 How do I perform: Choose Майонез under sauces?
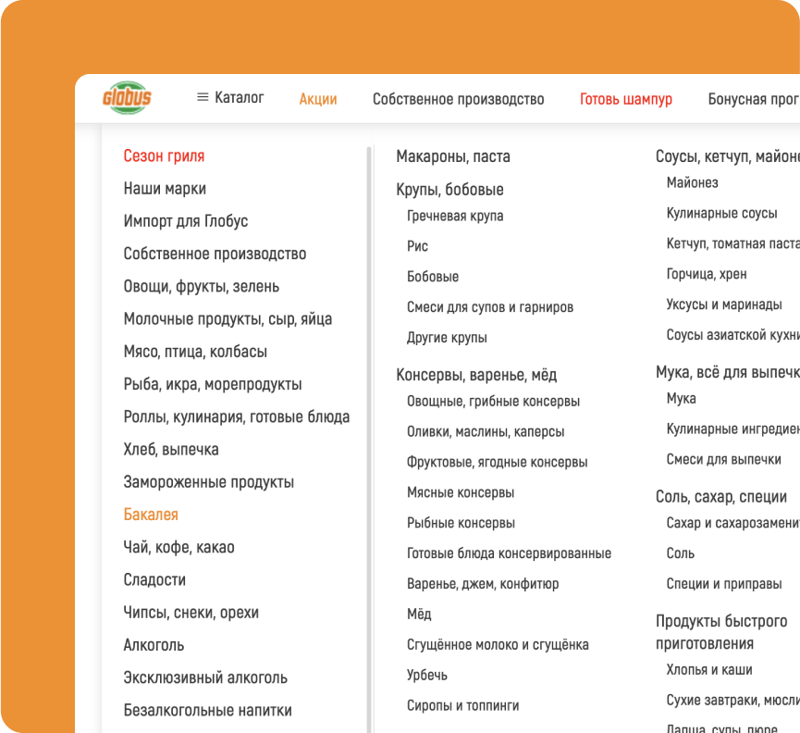692,182
